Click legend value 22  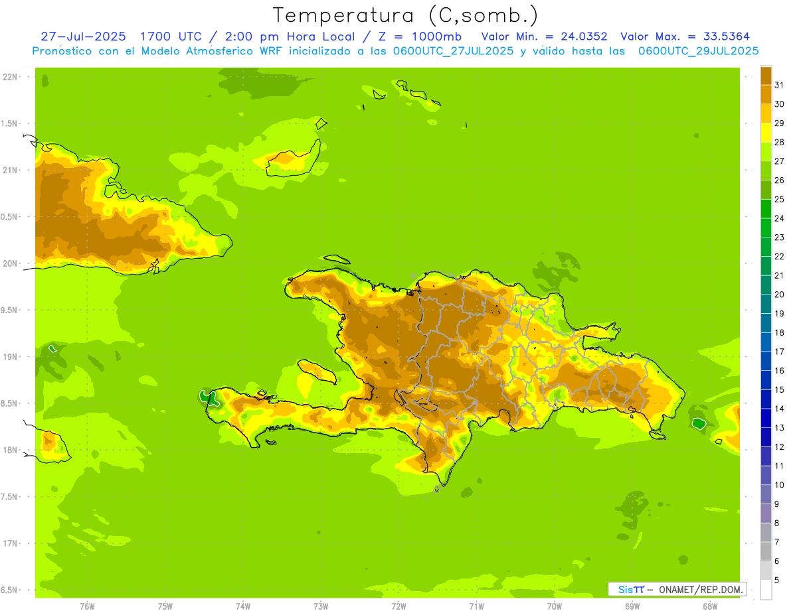[780, 256]
